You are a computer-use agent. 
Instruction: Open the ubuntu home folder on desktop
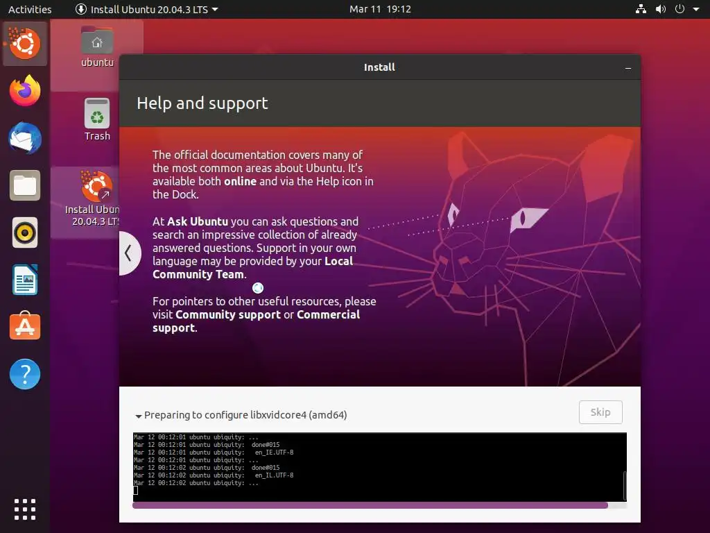(x=97, y=46)
